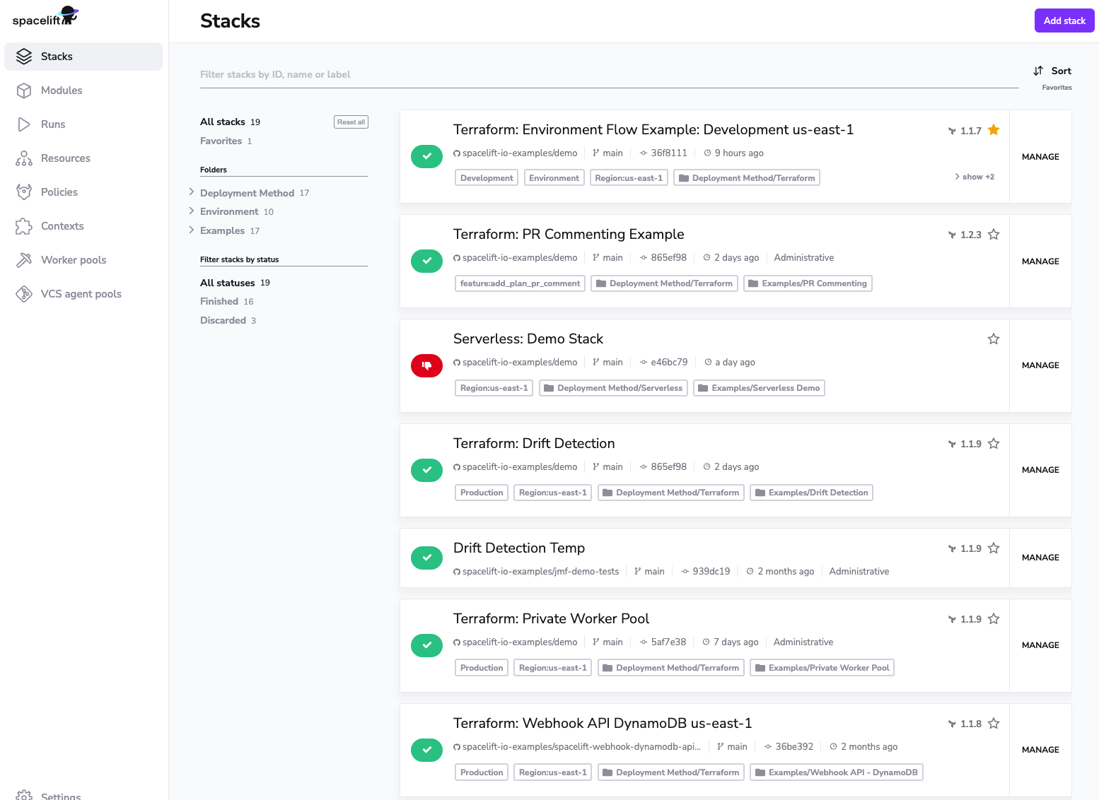Open the Sort options control
The image size is (1099, 800).
[x=1052, y=71]
